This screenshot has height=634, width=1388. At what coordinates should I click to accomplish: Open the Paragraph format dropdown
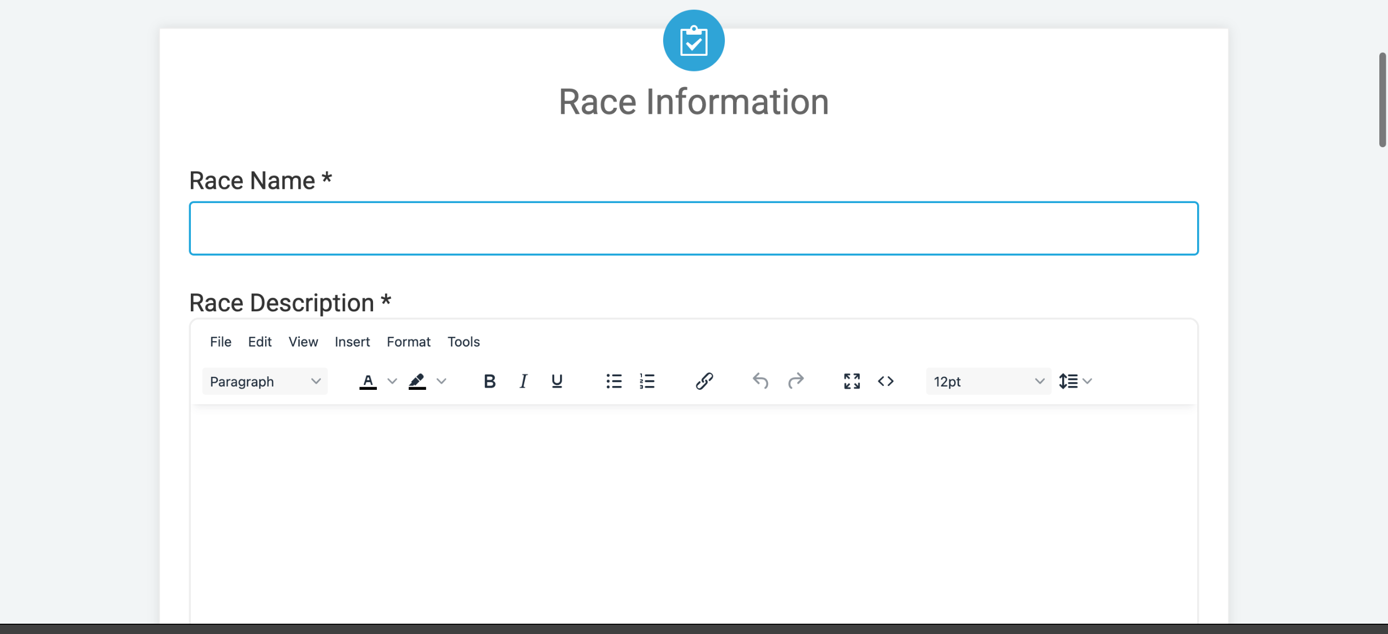(265, 381)
